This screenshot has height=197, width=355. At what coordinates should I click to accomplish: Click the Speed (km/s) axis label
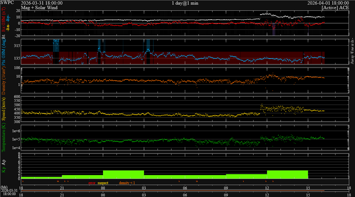4,110
